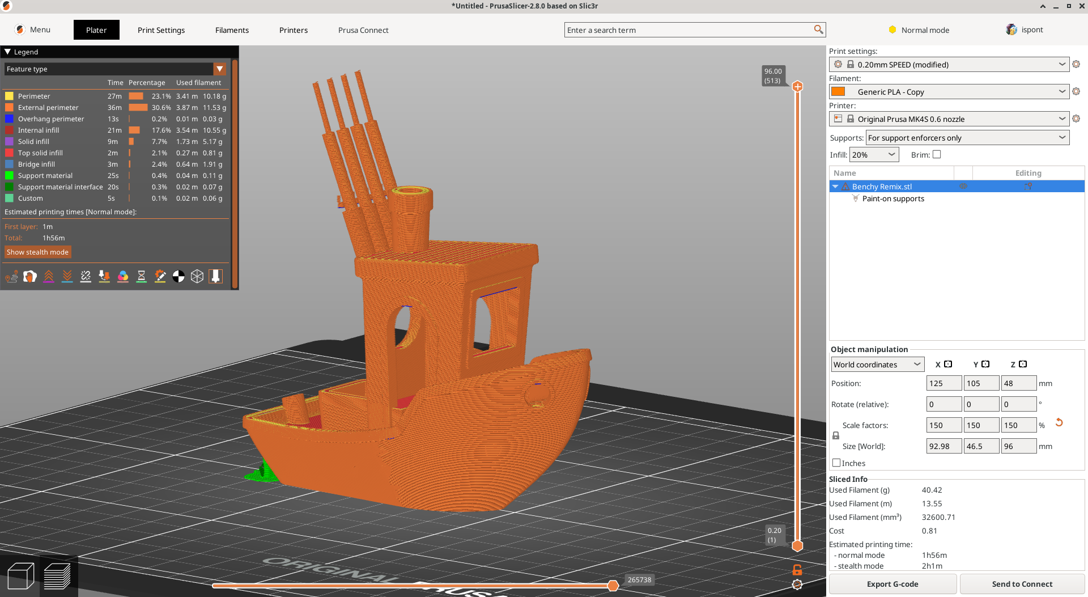Image resolution: width=1088 pixels, height=597 pixels.
Task: Toggle tool changes visibility icon
Action: pos(104,277)
